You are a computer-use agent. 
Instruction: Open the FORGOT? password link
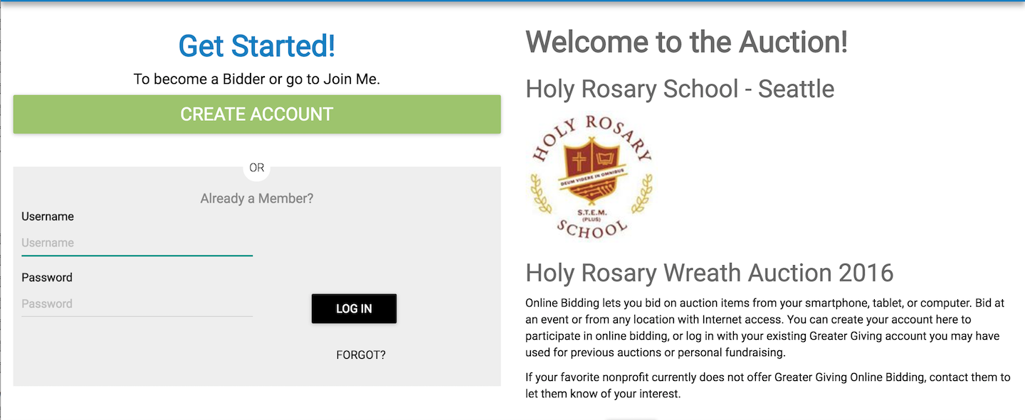(361, 355)
